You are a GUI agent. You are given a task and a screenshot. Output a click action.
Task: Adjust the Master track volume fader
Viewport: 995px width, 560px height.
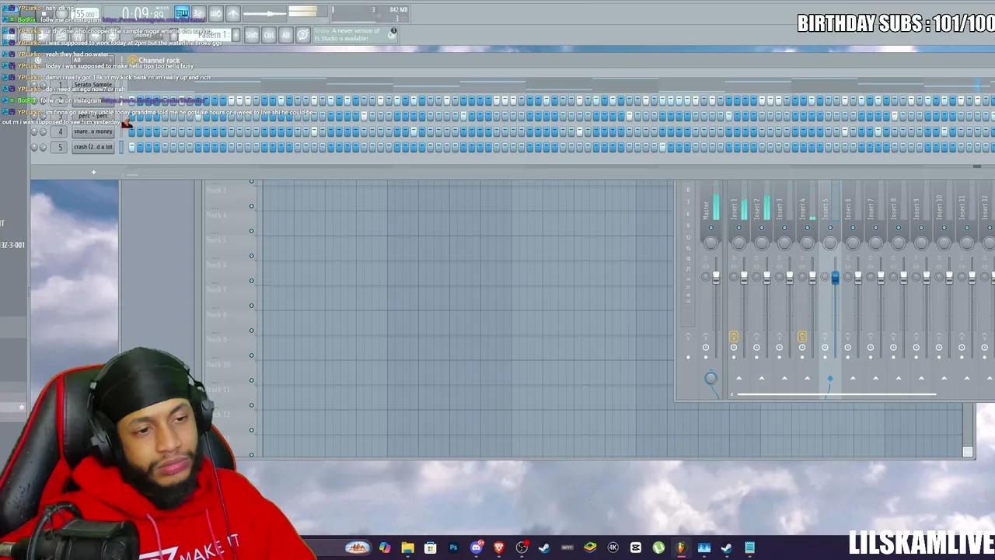[x=716, y=278]
